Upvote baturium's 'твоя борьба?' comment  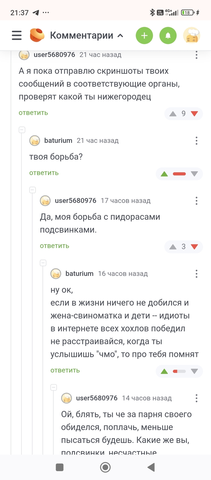coord(164,174)
